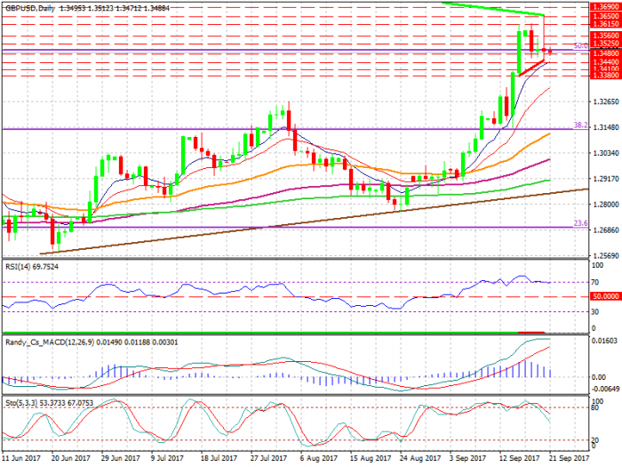The width and height of the screenshot is (622, 467).
Task: Click the 1.32650 price axis value
Action: [x=604, y=101]
